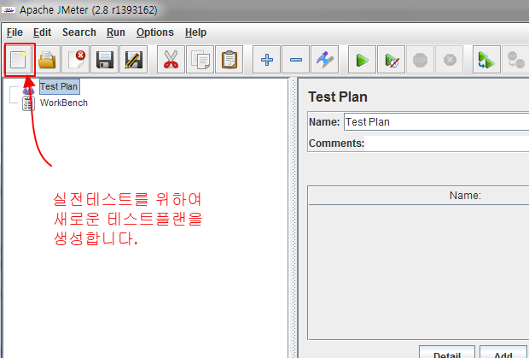Click the Remote stop all icon
Image resolution: width=529 pixels, height=358 pixels.
[515, 60]
